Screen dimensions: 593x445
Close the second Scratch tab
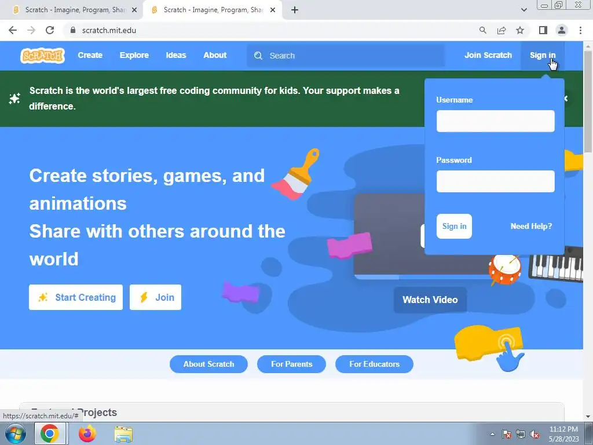click(273, 10)
